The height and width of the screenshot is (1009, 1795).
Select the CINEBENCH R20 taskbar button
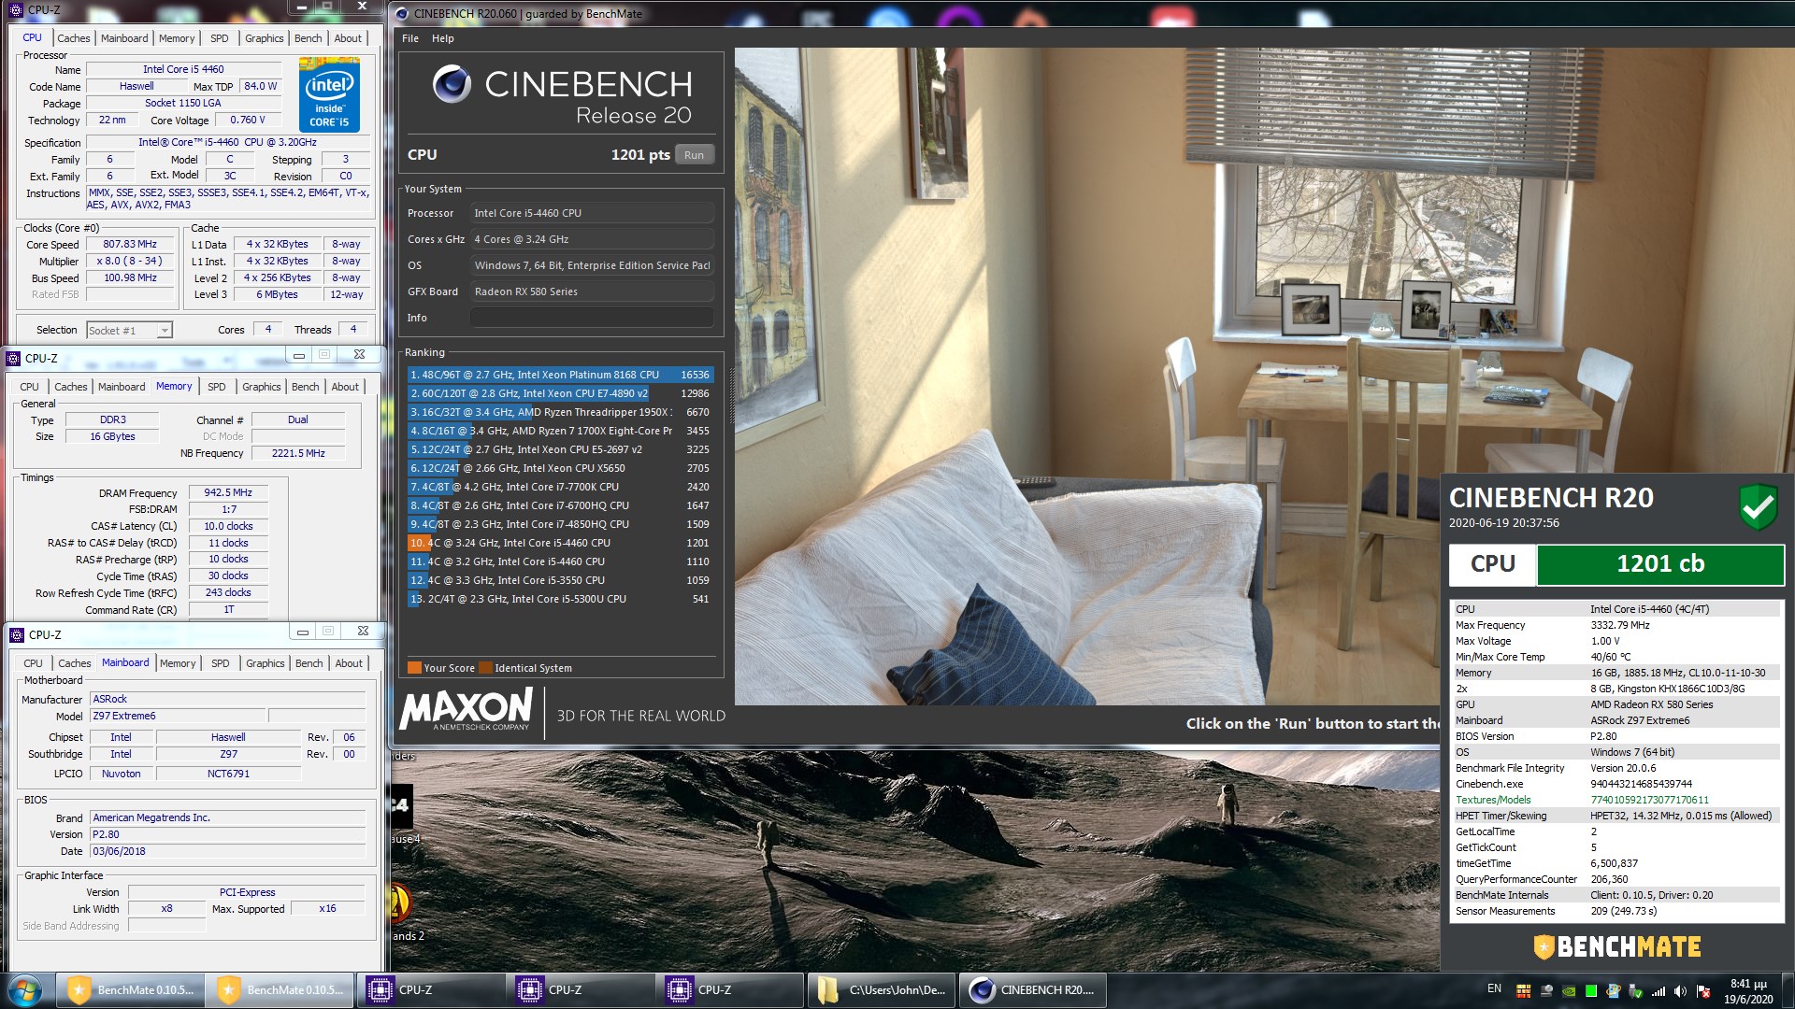click(1033, 990)
